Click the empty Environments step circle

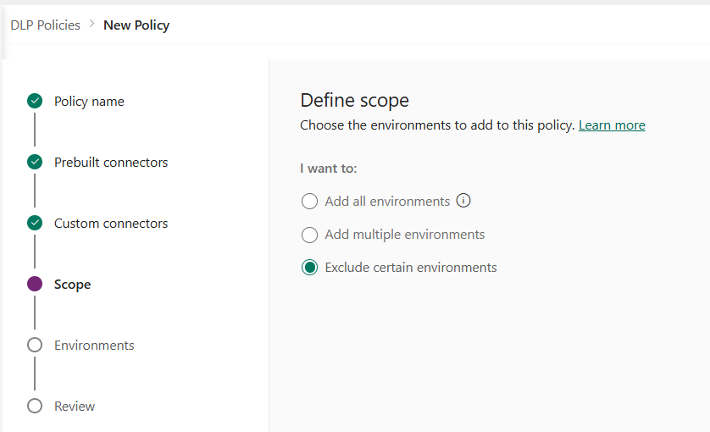[35, 346]
